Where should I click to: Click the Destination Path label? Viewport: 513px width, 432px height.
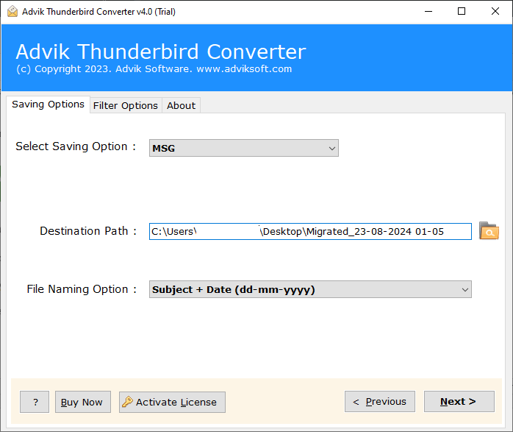[88, 231]
